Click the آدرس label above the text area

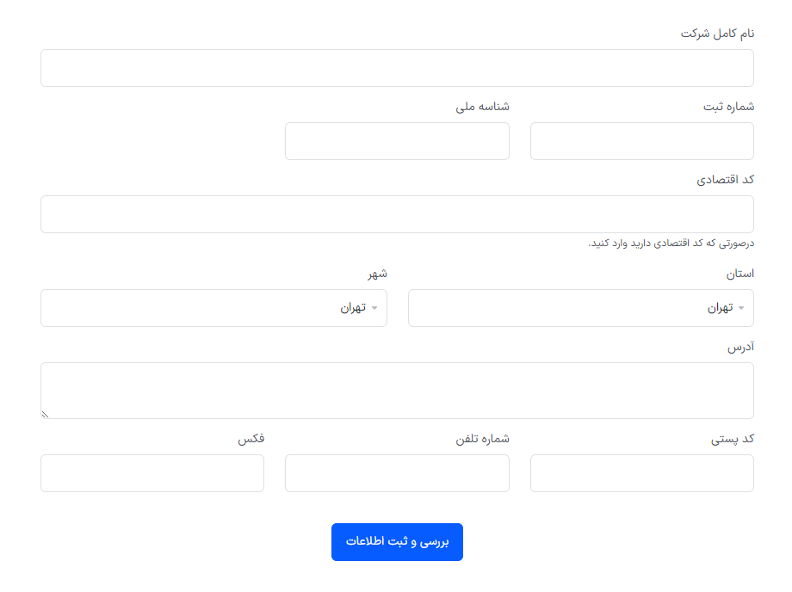(740, 347)
